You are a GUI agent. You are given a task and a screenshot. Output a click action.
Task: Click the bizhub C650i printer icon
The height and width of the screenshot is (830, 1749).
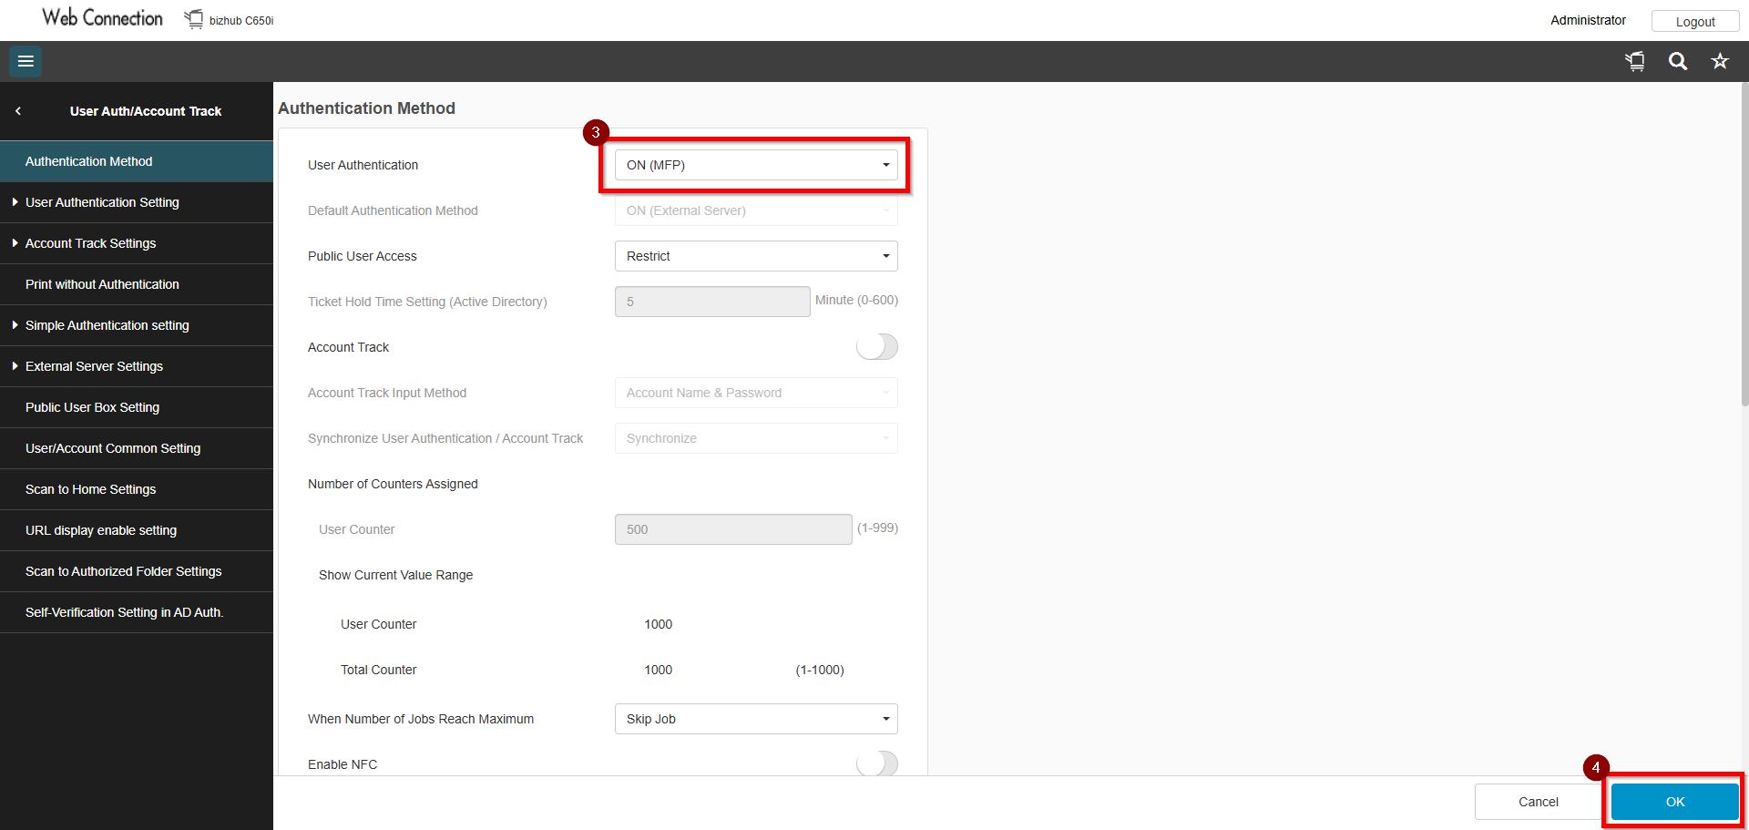click(194, 19)
